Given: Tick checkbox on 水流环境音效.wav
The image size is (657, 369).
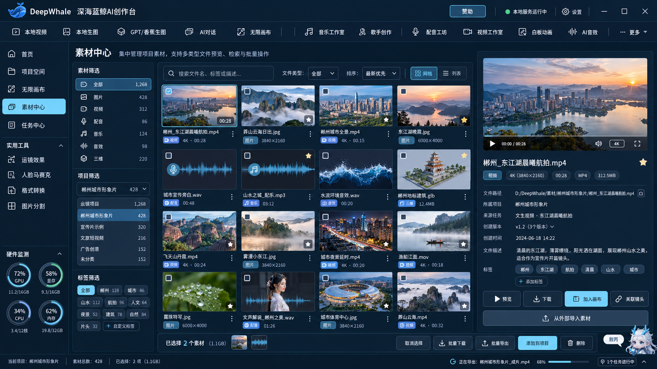Looking at the screenshot, I should (325, 156).
